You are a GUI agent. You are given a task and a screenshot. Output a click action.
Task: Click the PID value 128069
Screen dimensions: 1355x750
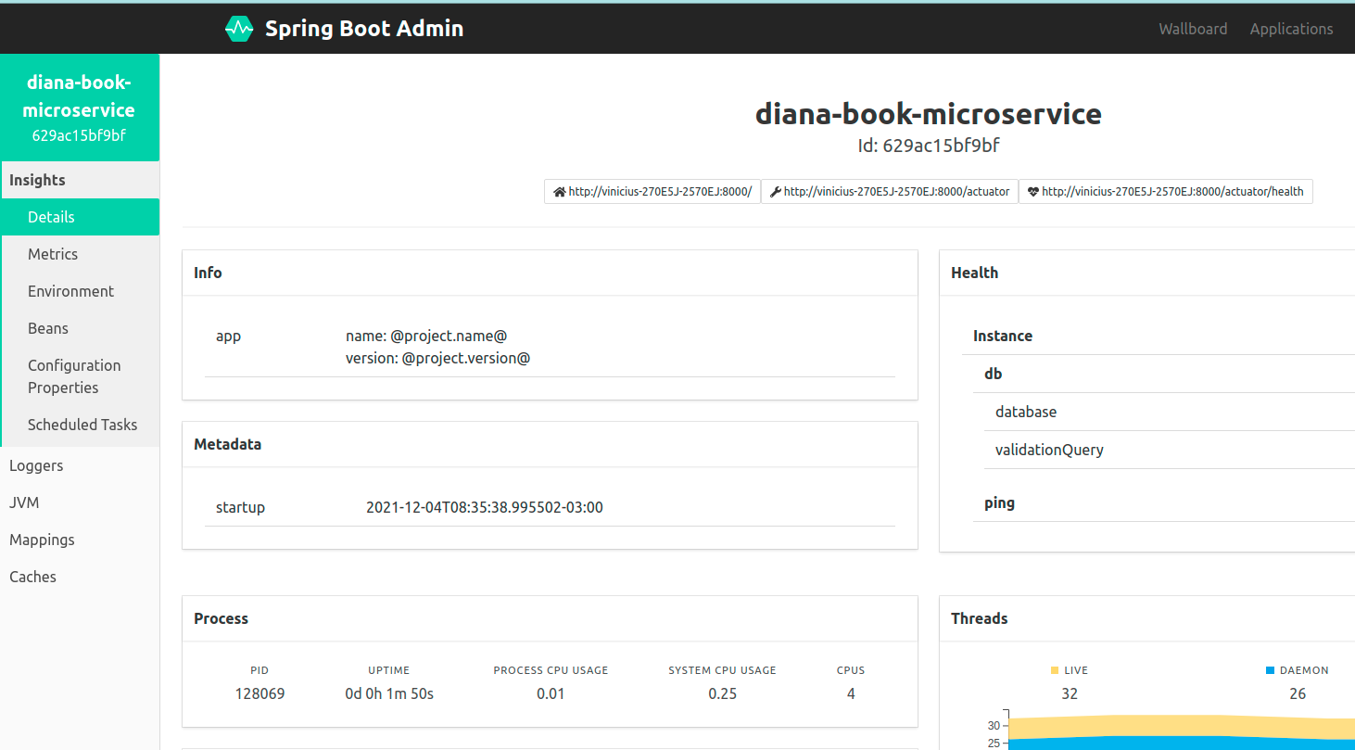coord(260,693)
